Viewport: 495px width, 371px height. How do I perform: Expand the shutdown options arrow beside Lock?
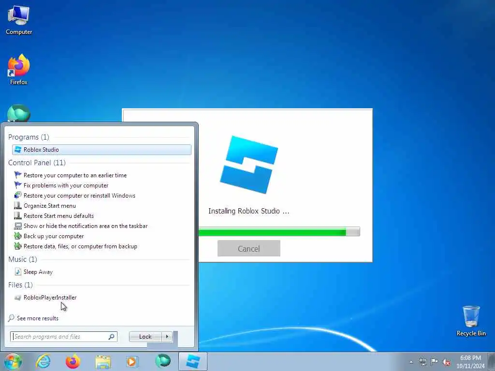point(167,337)
